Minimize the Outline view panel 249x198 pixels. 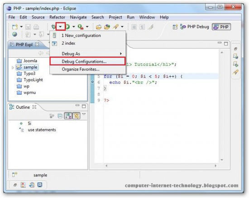(77, 106)
